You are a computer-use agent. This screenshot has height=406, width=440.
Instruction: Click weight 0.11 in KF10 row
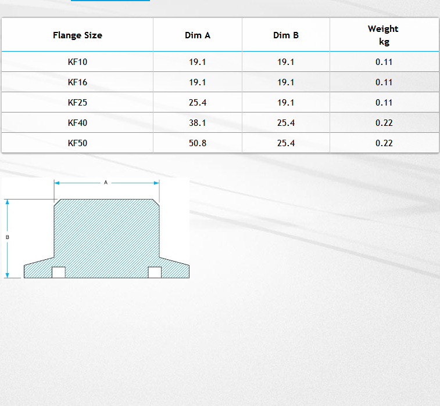[384, 61]
